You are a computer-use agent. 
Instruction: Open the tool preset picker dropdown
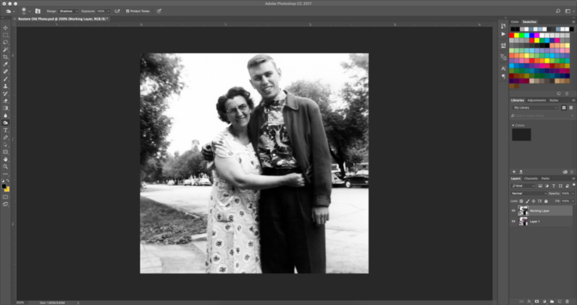(14, 11)
